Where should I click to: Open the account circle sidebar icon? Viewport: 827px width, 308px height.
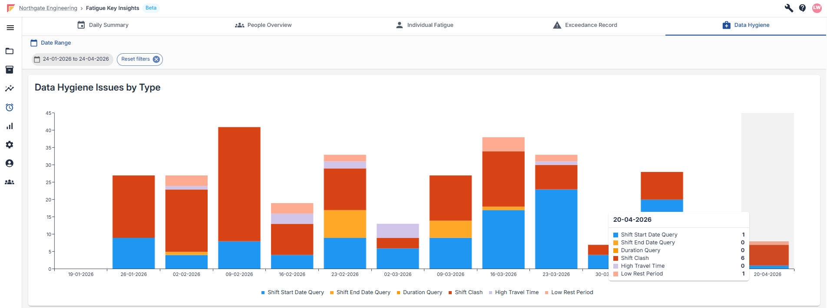coord(10,163)
